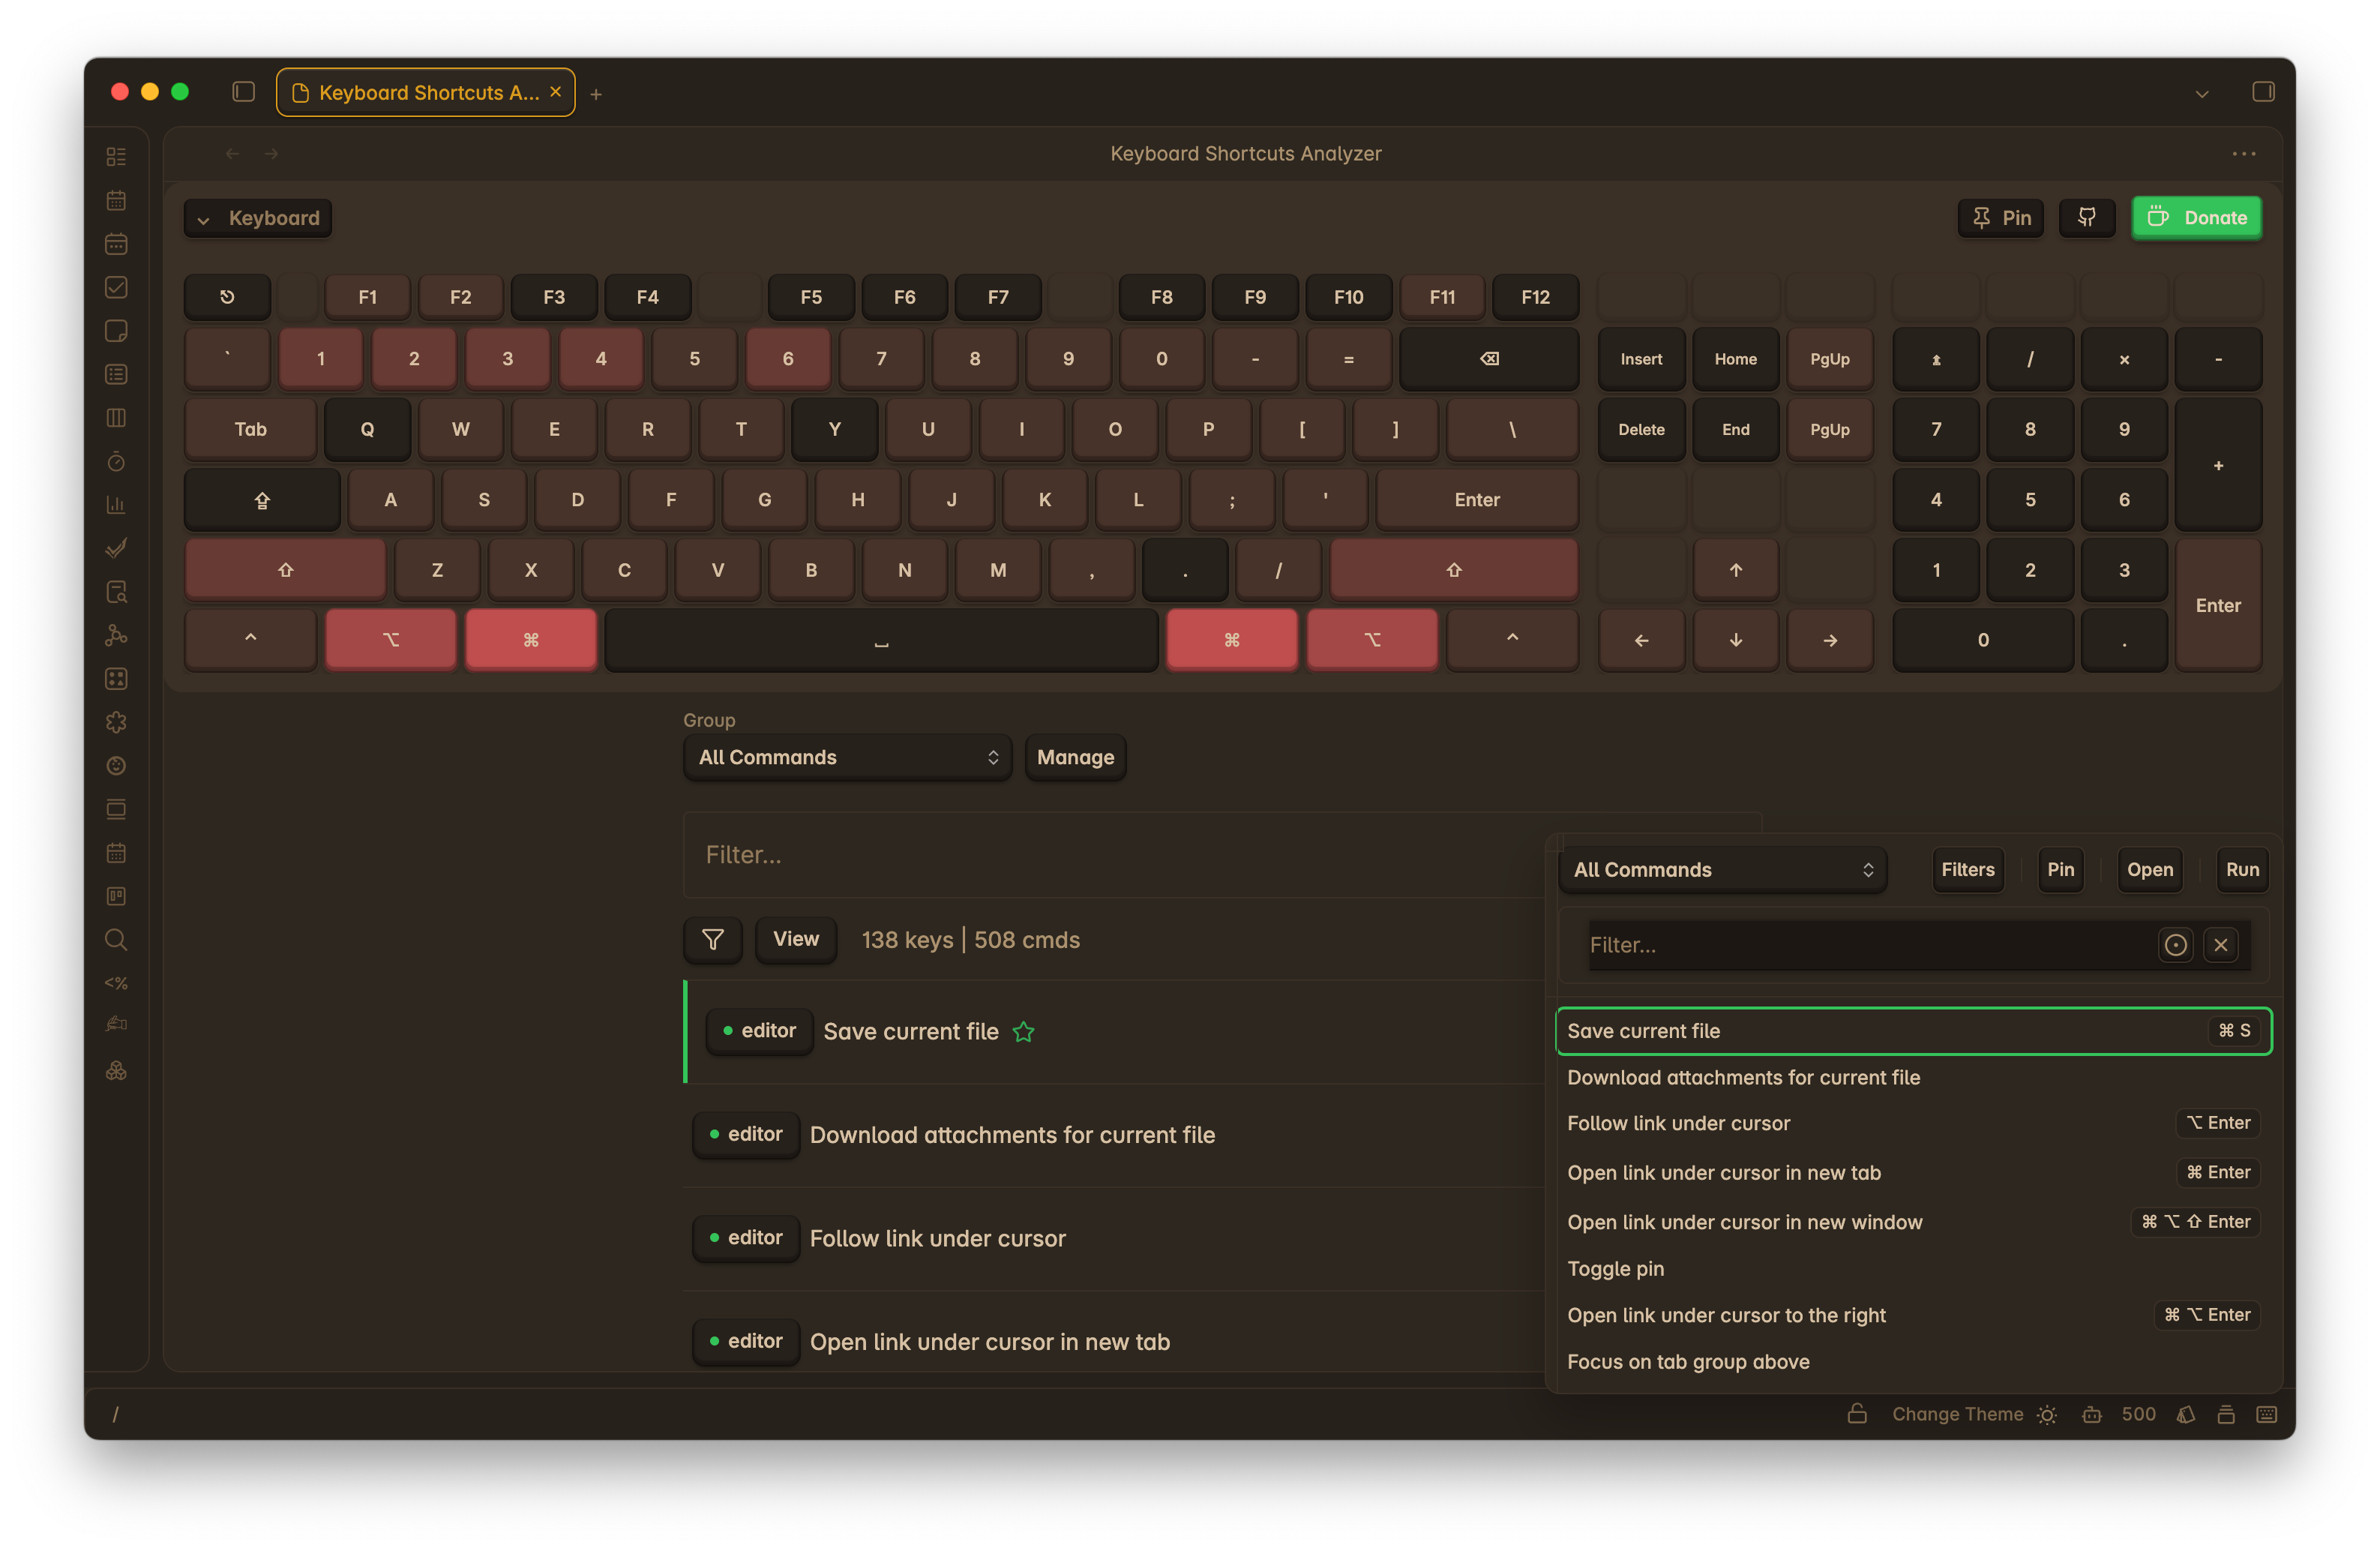The image size is (2380, 1551).
Task: Open the All Commands group dropdown
Action: point(847,757)
